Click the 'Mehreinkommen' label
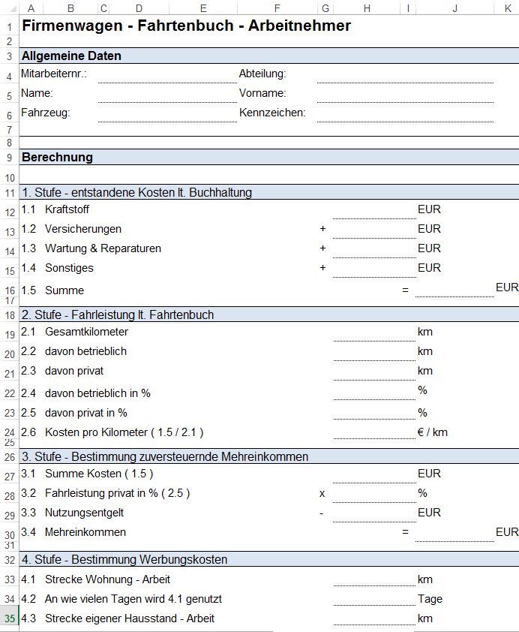Viewport: 519px width, 632px height. click(x=85, y=532)
